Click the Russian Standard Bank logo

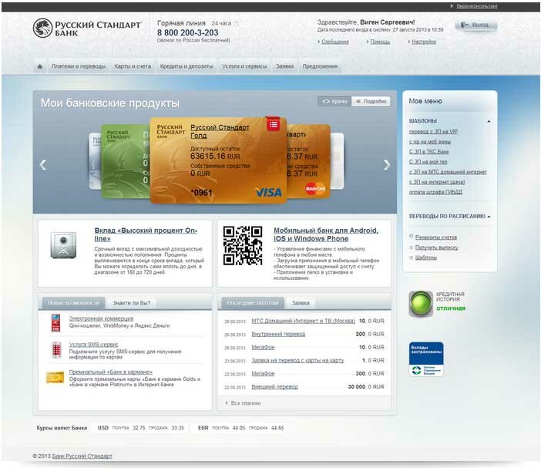(87, 29)
